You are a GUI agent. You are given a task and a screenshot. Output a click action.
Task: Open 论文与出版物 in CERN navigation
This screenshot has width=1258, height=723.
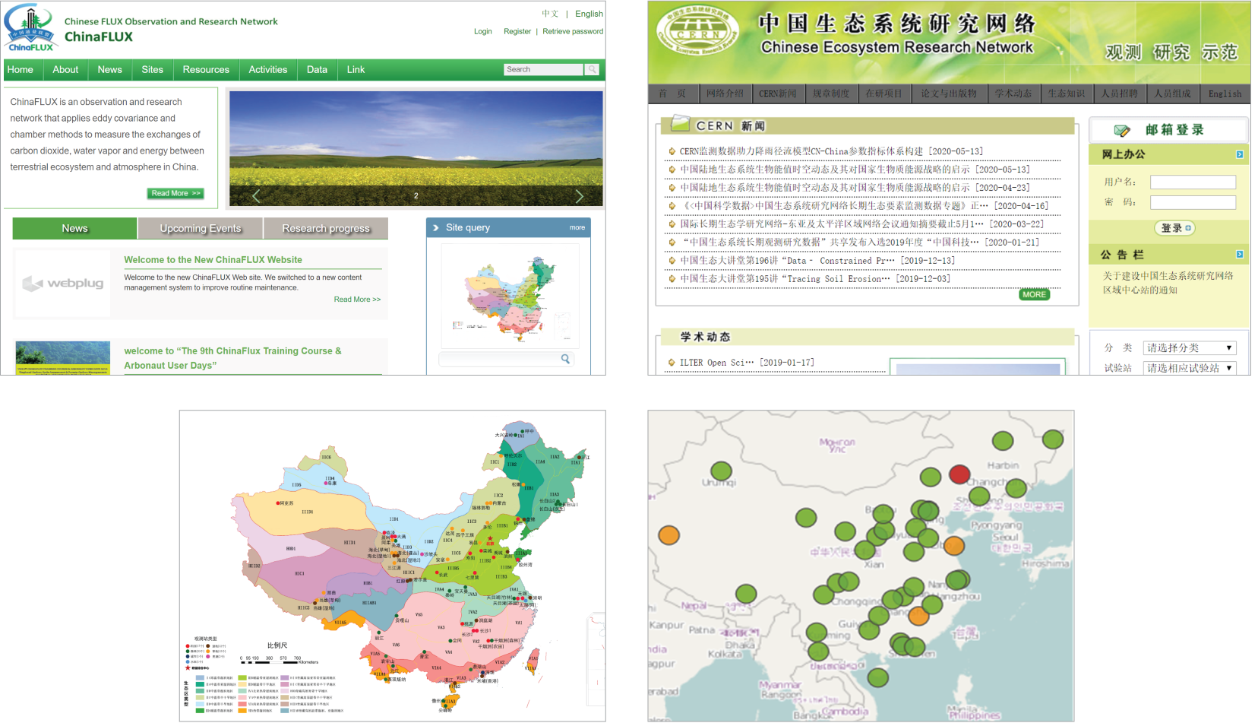pyautogui.click(x=949, y=94)
